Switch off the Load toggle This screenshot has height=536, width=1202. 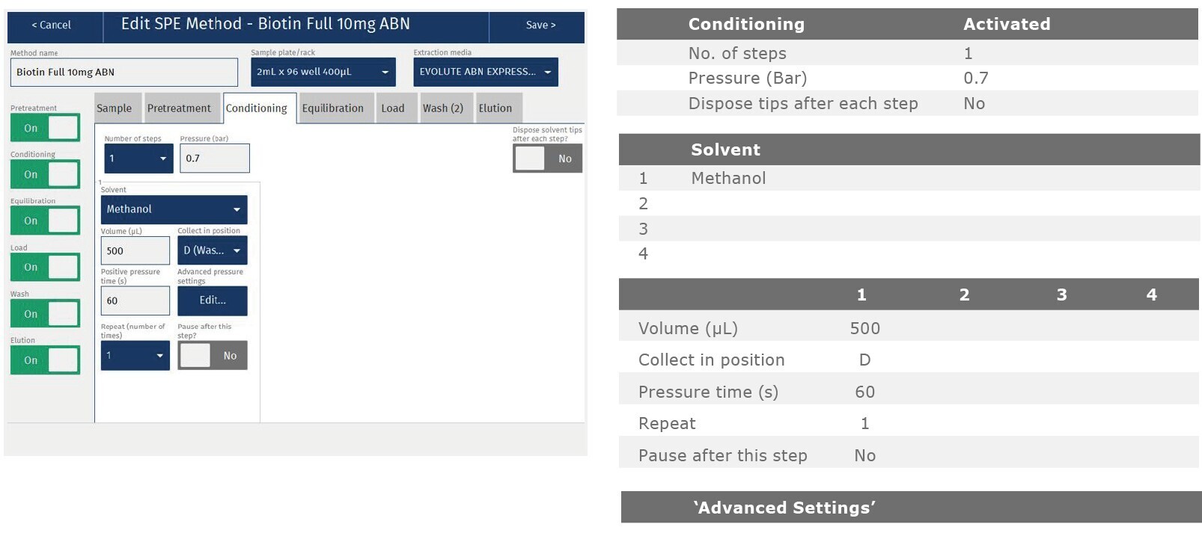pyautogui.click(x=45, y=267)
